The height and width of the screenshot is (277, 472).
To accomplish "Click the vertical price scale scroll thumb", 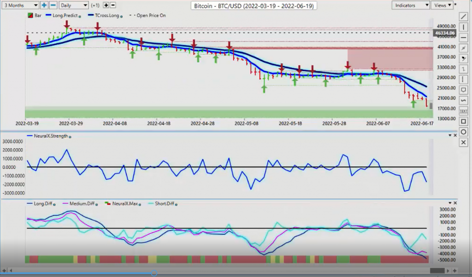I will (431, 106).
